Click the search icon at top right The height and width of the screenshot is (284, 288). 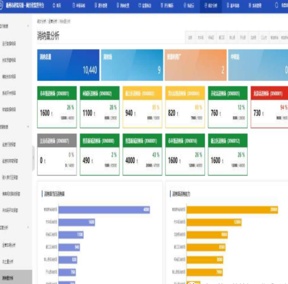click(x=276, y=6)
